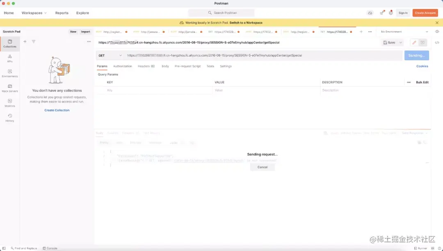Cancel the sending request

click(x=262, y=167)
